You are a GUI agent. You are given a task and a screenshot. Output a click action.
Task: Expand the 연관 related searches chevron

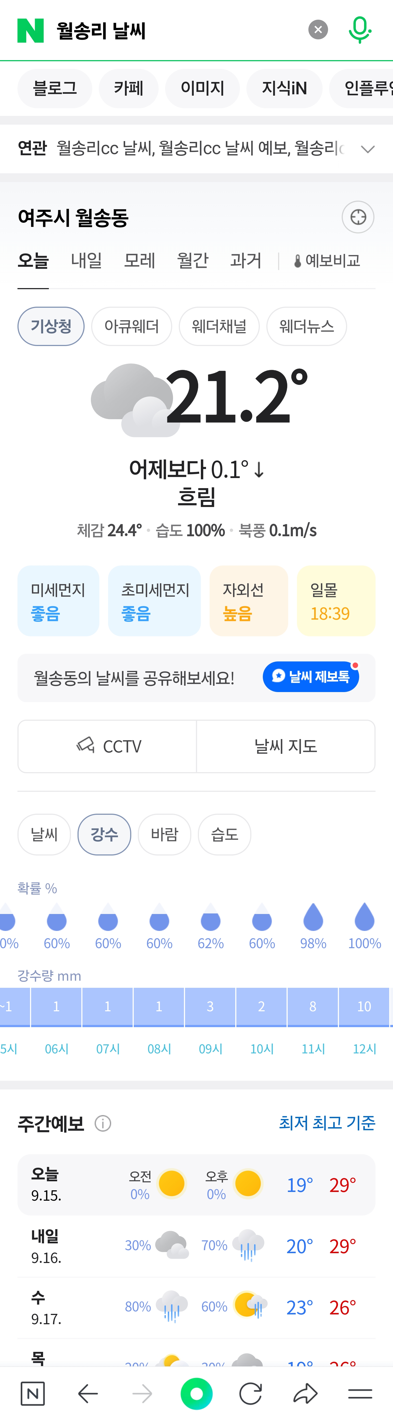coord(368,149)
